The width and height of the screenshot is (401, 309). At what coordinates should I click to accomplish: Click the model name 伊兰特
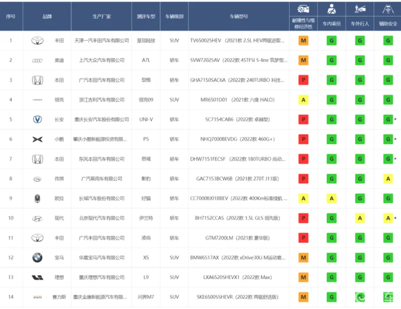click(146, 218)
